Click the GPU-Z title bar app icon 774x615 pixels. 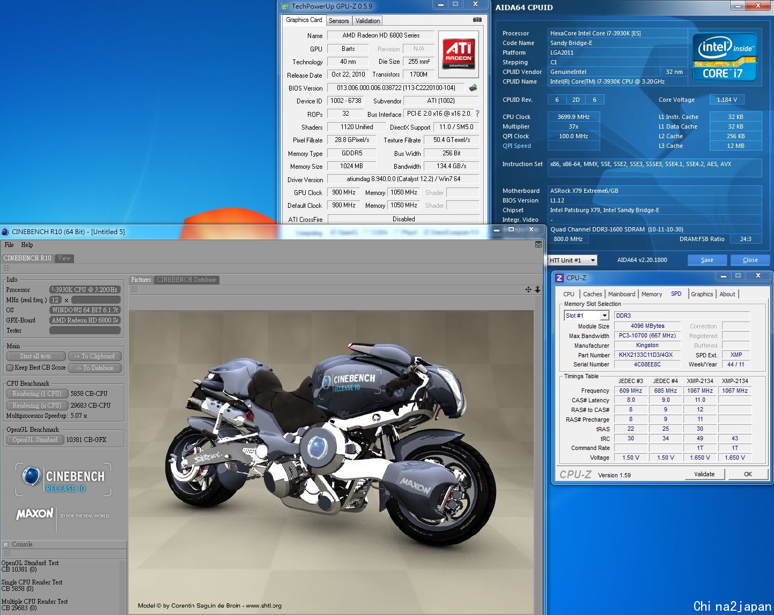click(285, 6)
